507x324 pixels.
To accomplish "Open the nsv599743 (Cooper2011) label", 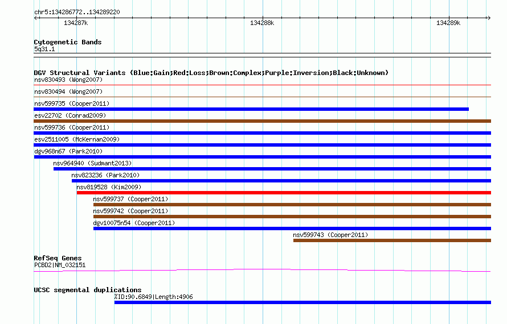I will [x=330, y=235].
